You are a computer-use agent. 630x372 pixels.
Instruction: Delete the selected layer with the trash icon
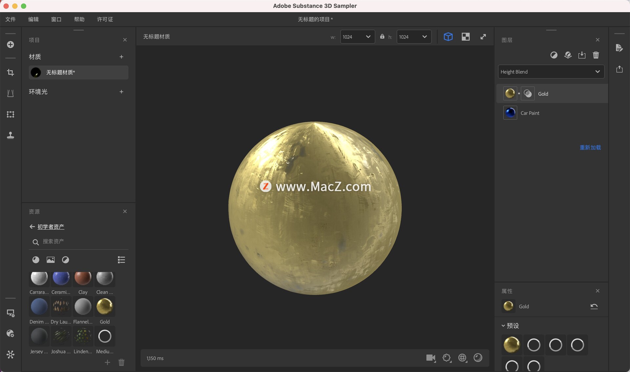[596, 55]
